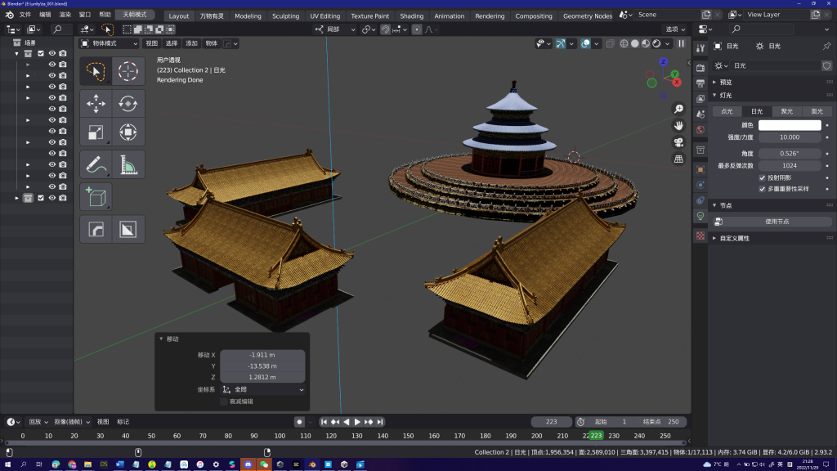Switch perspective/orthographic with the grid gizmo
Image resolution: width=837 pixels, height=471 pixels.
[678, 159]
